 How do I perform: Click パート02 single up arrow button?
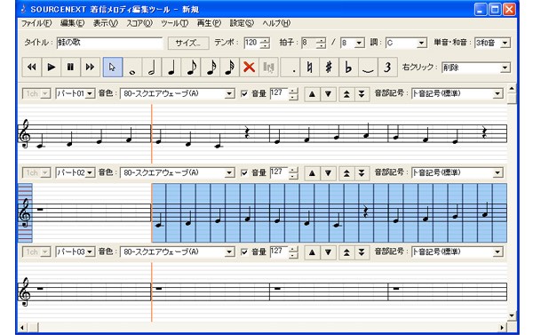(x=312, y=173)
